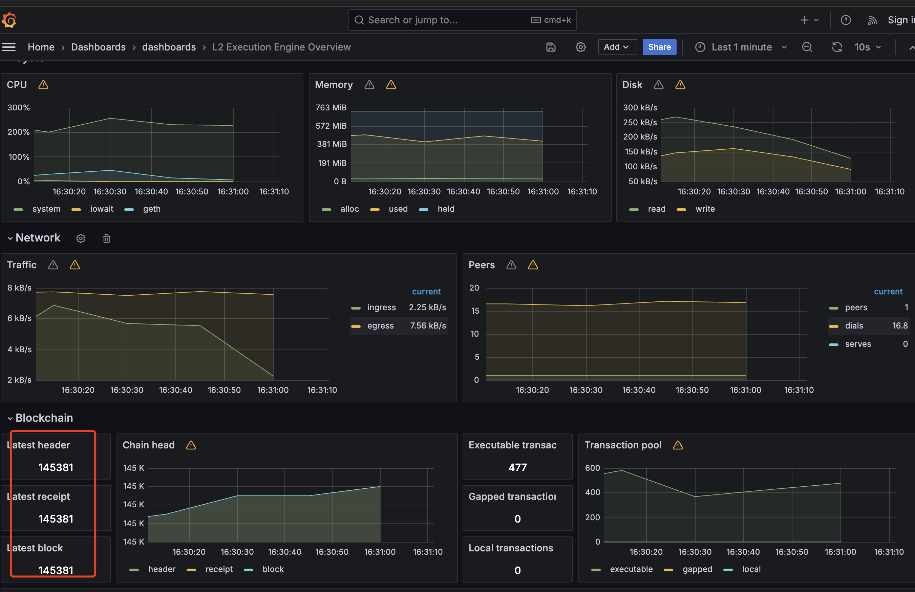The width and height of the screenshot is (915, 592).
Task: Click the save dashboard icon
Action: coord(551,47)
